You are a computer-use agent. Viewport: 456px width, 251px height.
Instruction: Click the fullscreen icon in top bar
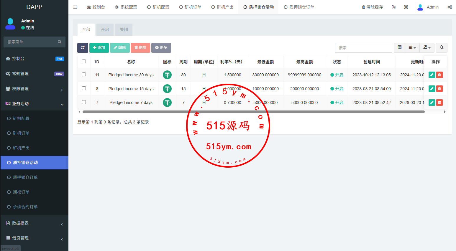406,7
